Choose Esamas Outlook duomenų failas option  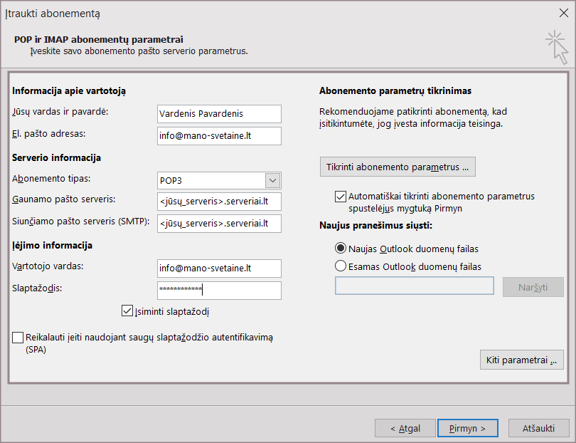click(x=340, y=266)
